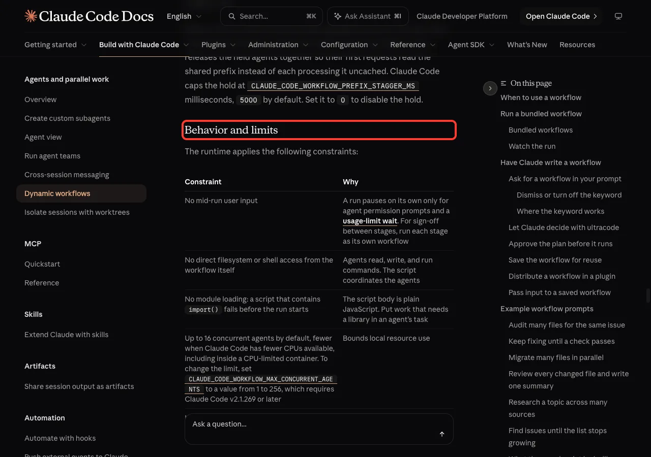Jump to Example workflow prompts section
Image resolution: width=651 pixels, height=457 pixels.
[x=547, y=309]
